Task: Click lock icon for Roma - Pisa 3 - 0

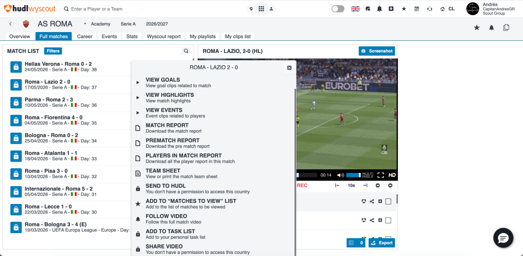Action: (16, 174)
